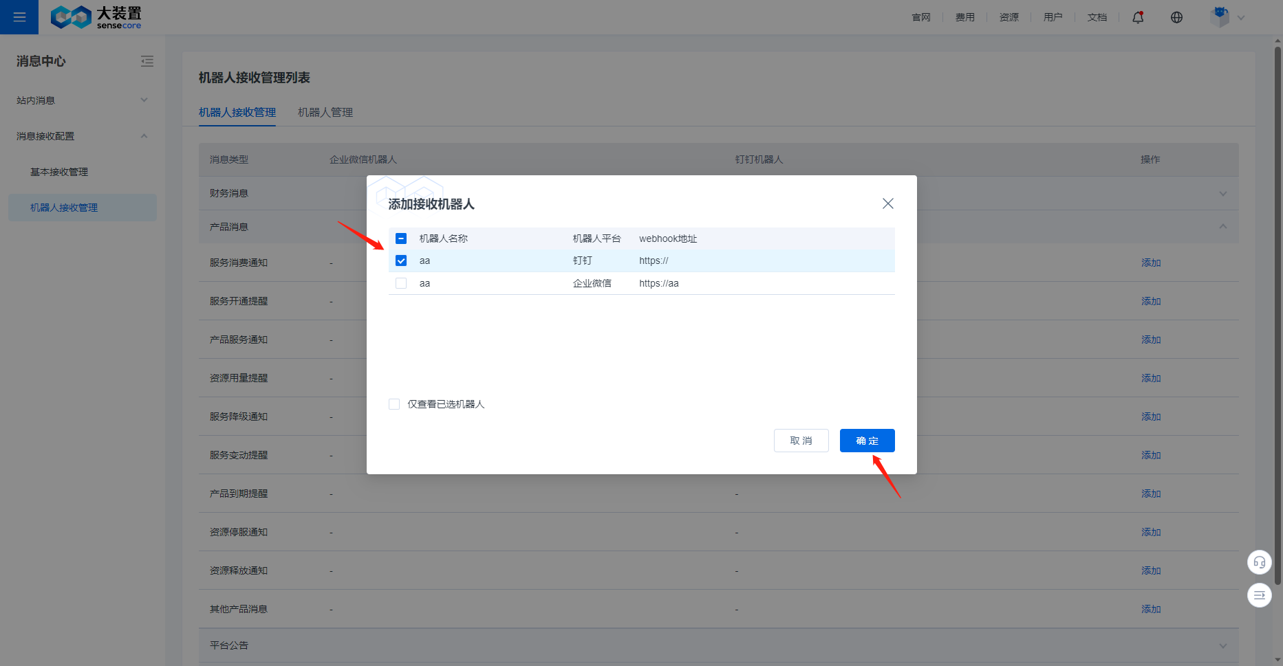Expand the 平台公告 row chevron
Screen dimensions: 1283x666
(1222, 645)
